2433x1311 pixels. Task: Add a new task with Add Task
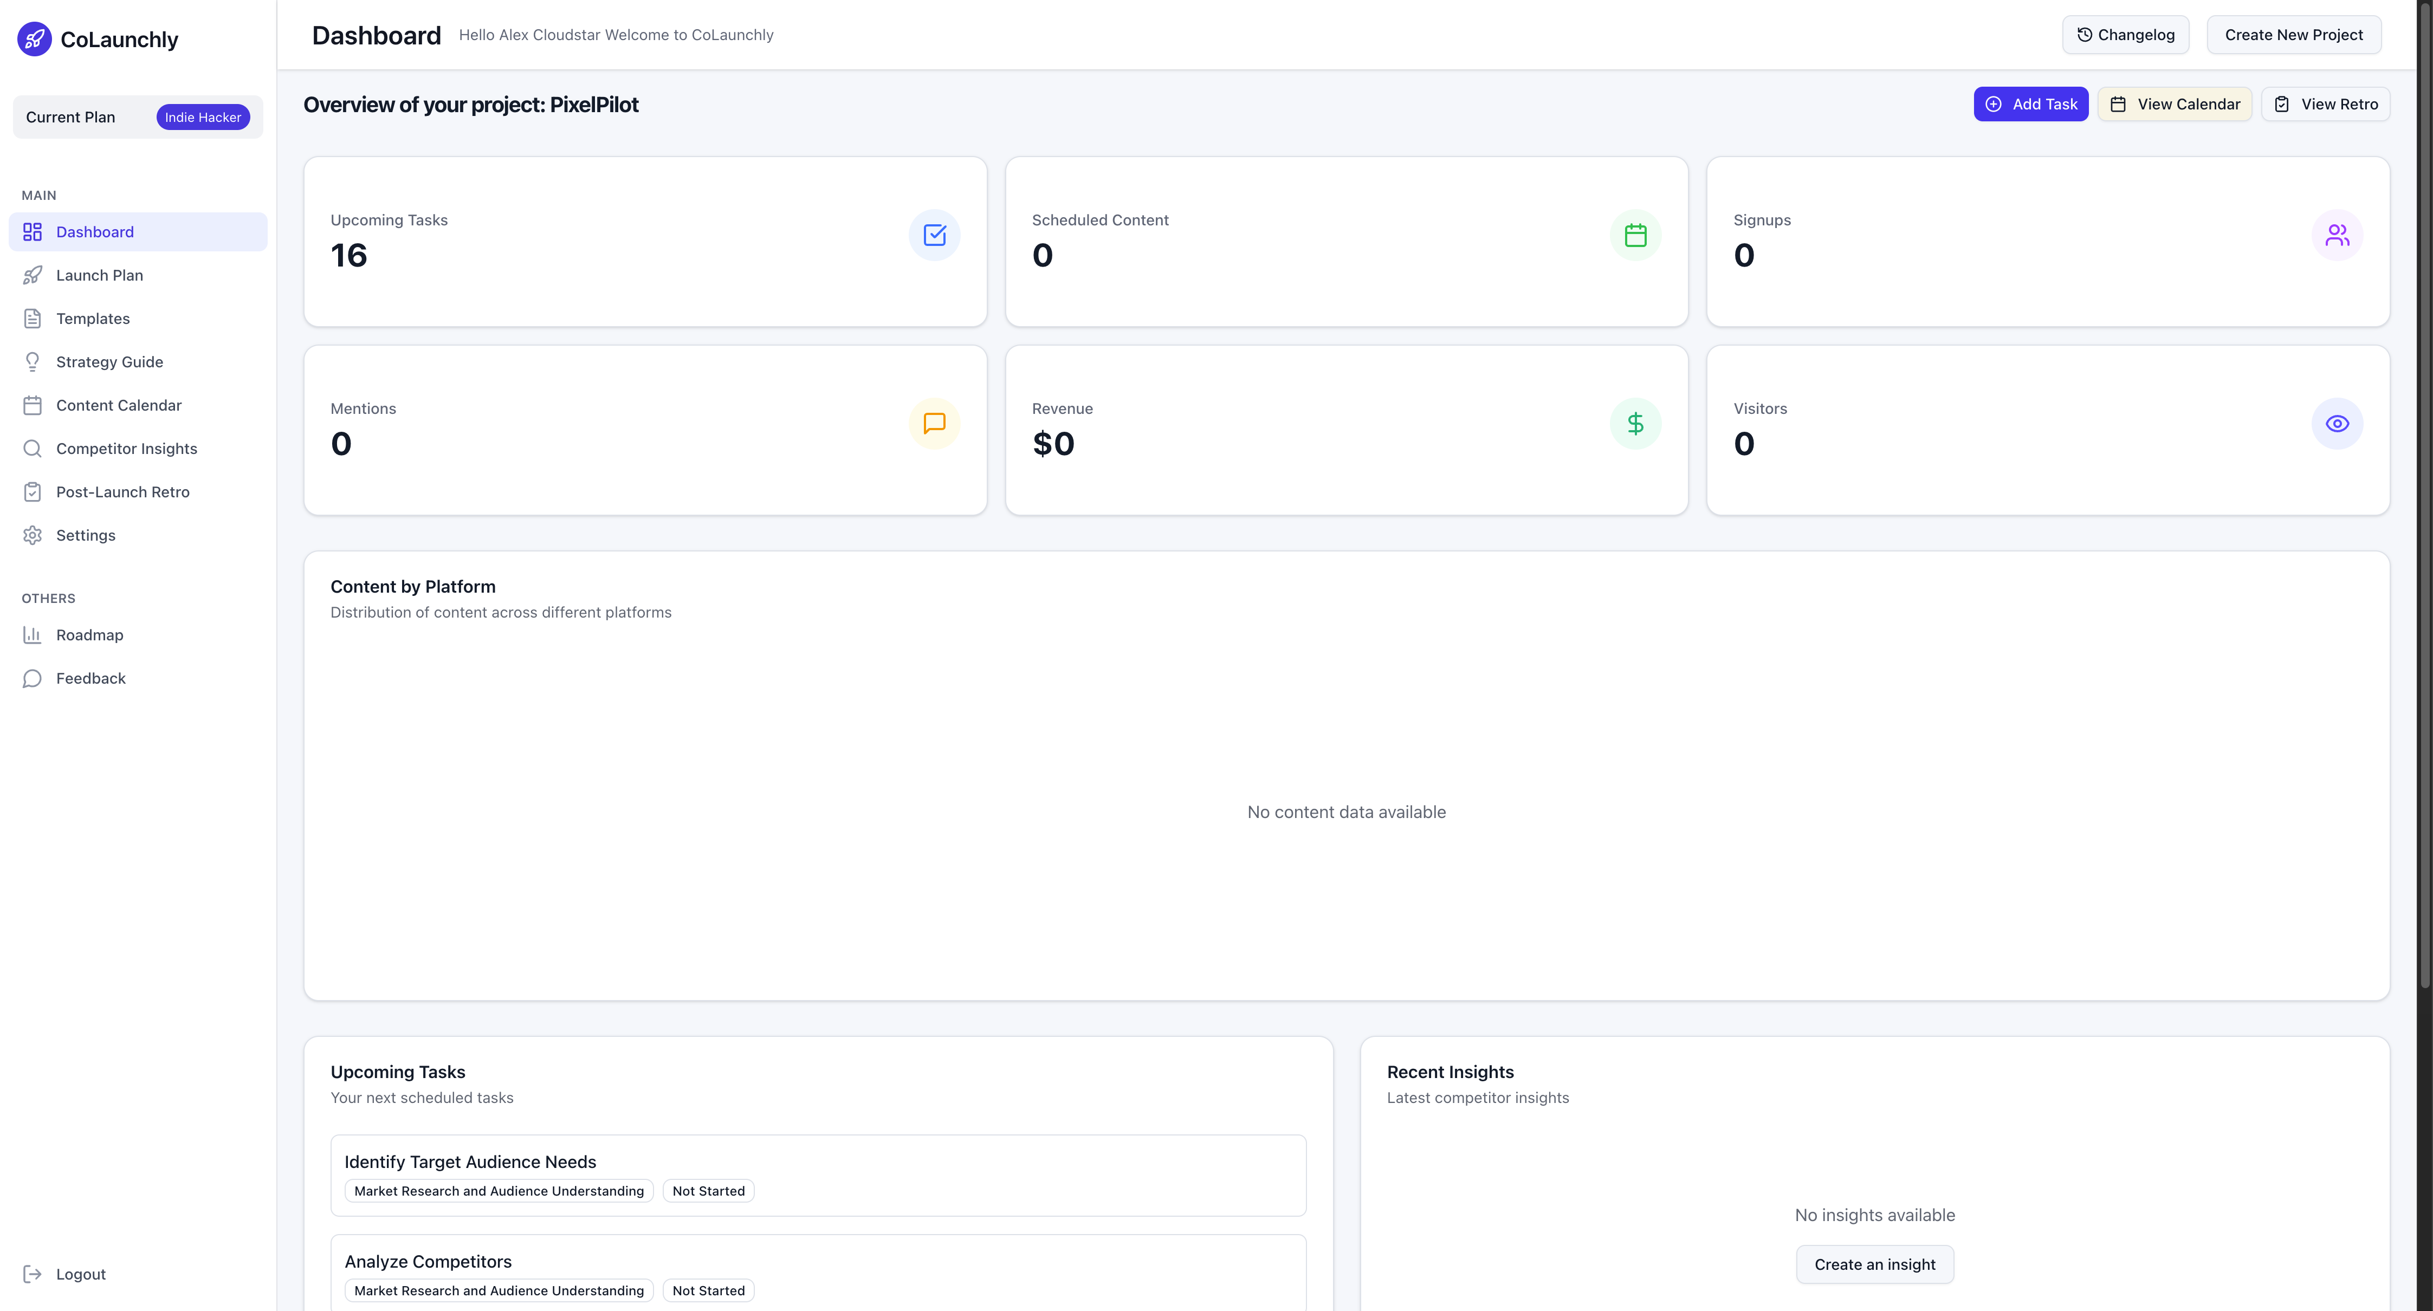(2030, 104)
